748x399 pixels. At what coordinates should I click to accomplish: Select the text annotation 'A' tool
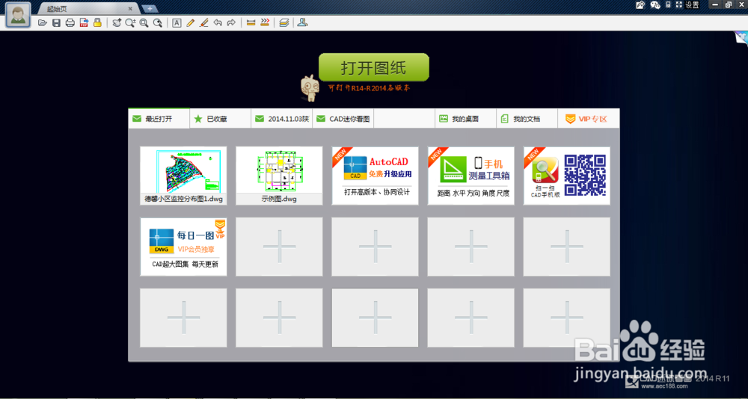click(177, 22)
